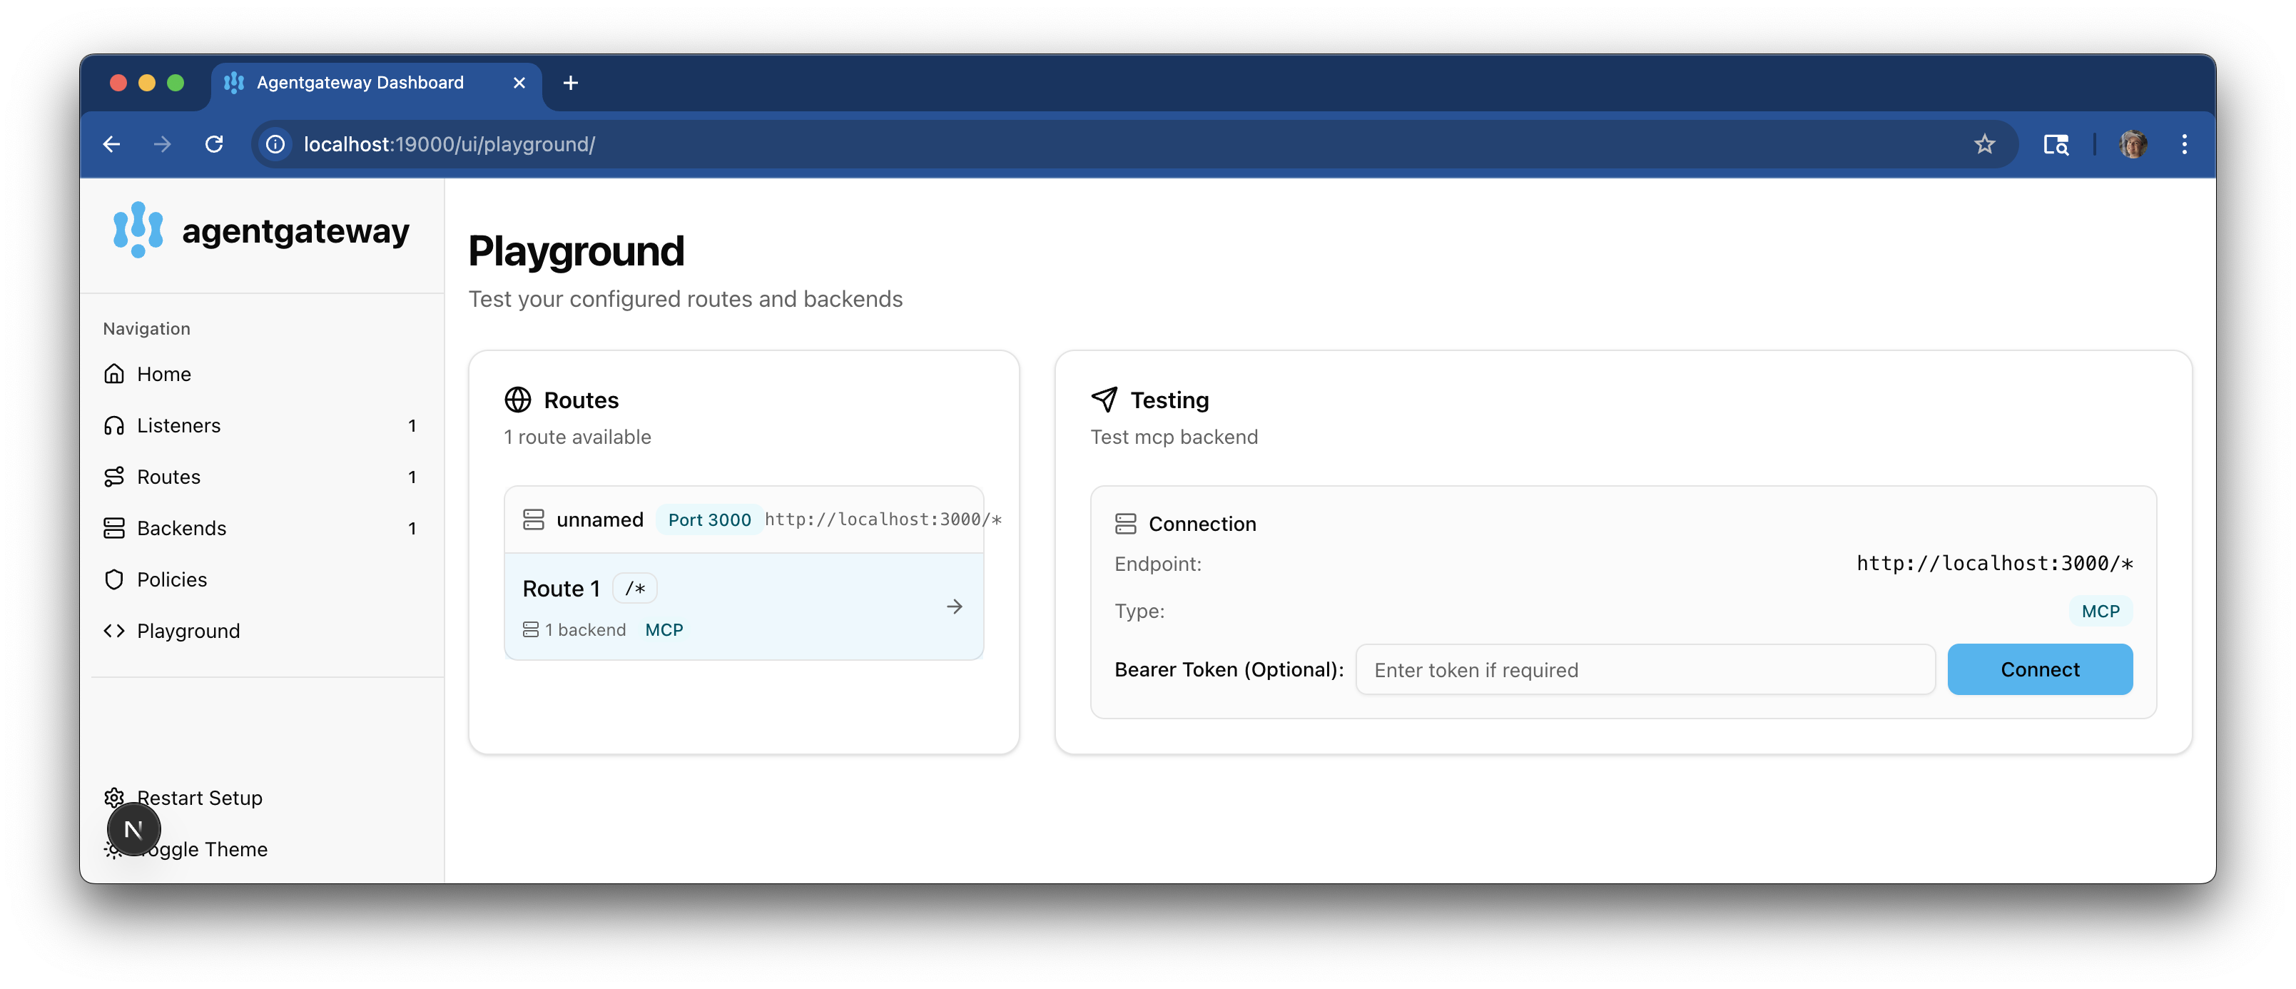Bookmark this page with the star icon
2296x989 pixels.
(1983, 144)
